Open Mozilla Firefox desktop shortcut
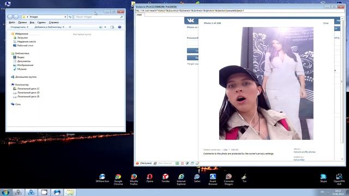 [x=134, y=180]
